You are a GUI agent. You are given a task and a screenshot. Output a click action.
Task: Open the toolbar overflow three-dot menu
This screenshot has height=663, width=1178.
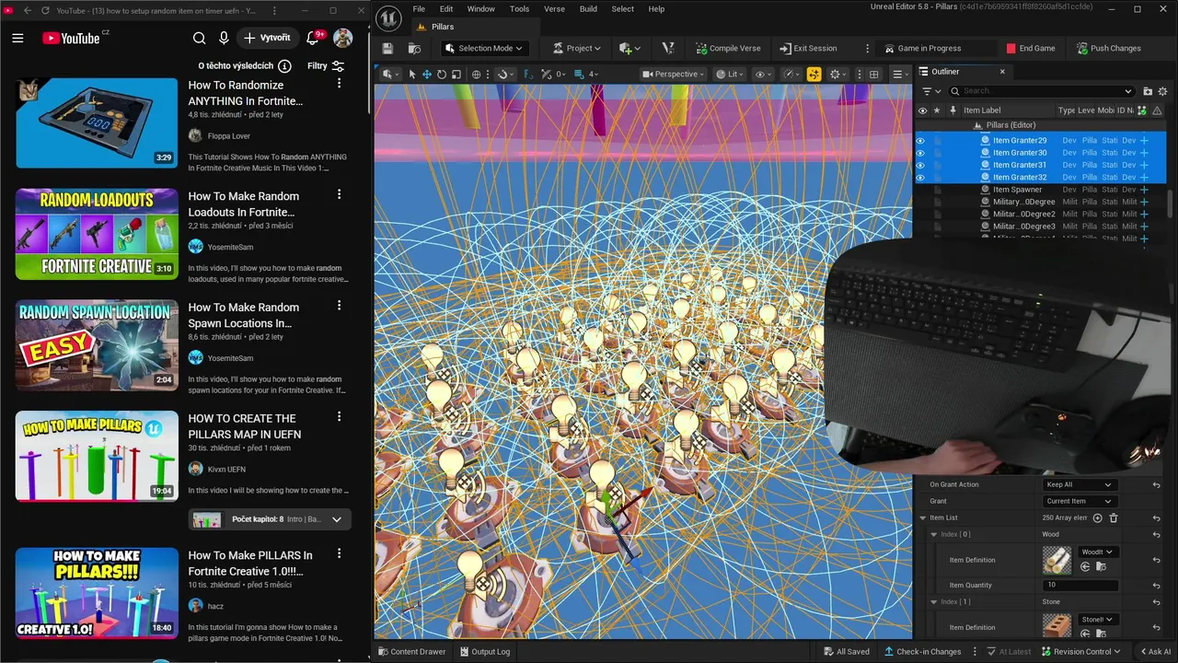866,48
